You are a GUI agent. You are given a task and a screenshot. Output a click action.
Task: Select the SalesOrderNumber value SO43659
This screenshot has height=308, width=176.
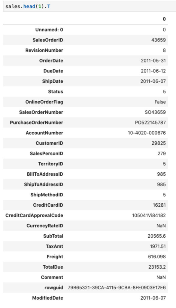[x=155, y=112]
